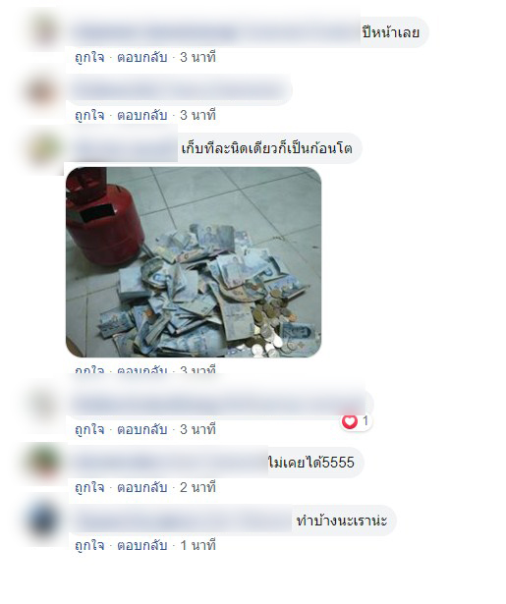Screen dimensions: 506x604
Task: Open the "1 นาที" comment timestamp
Action: click(197, 545)
